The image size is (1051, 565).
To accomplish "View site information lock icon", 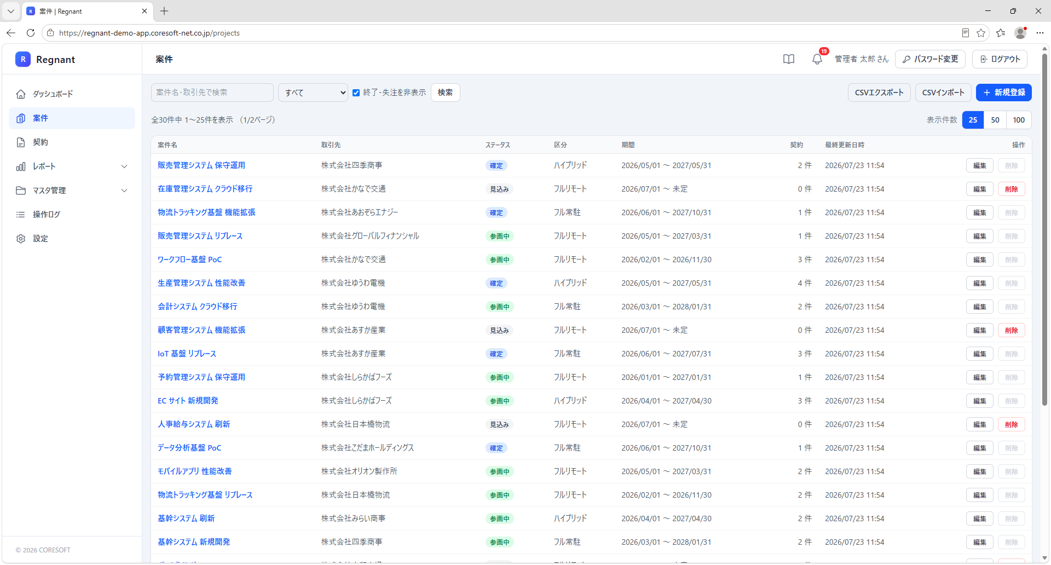I will pyautogui.click(x=50, y=33).
